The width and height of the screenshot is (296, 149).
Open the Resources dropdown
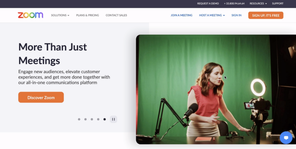(x=258, y=4)
